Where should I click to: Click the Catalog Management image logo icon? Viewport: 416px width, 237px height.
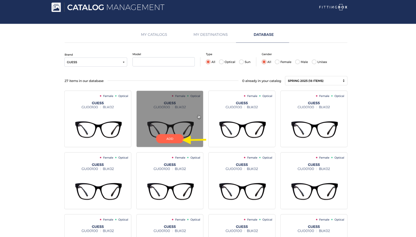[56, 7]
